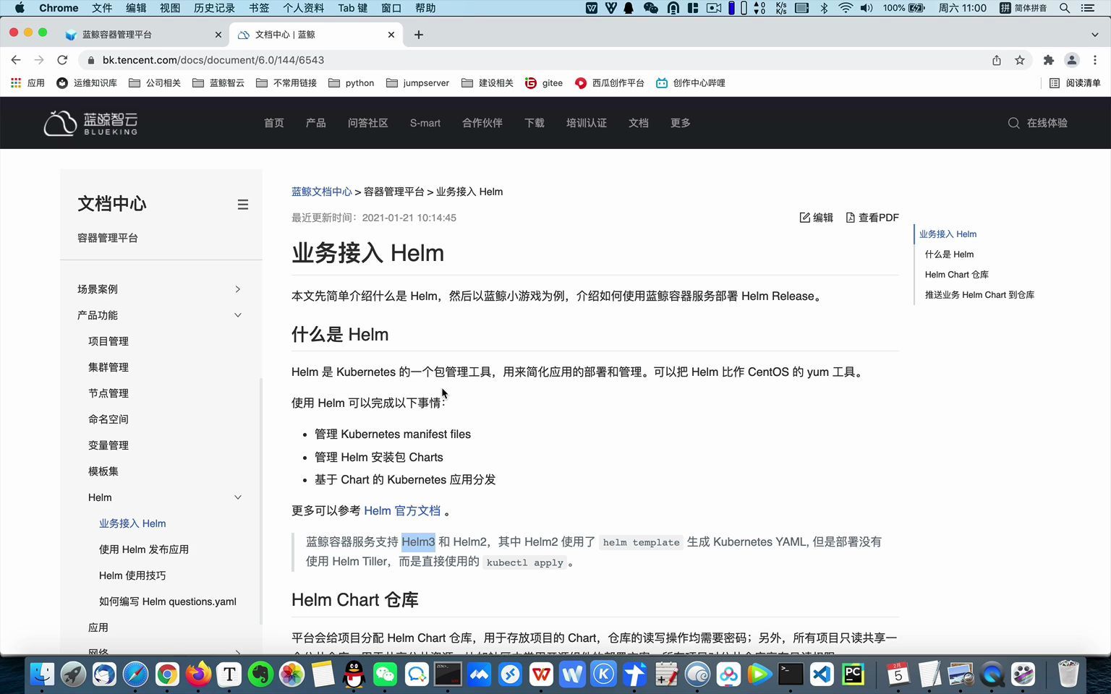Collapse the Helm sidebar group
Viewport: 1111px width, 694px height.
point(165,497)
